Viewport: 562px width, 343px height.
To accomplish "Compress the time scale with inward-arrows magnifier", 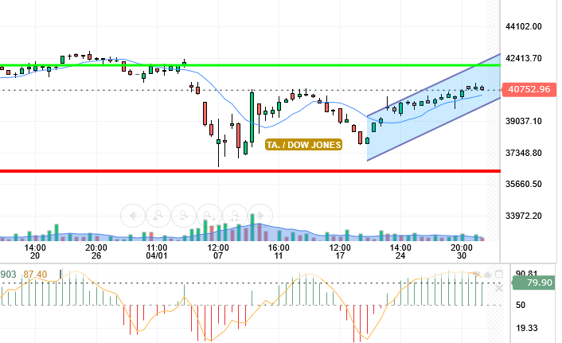I will (x=235, y=216).
